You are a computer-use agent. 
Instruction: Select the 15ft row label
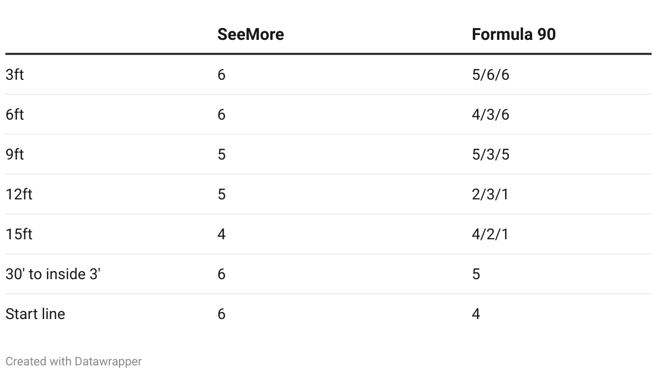[19, 234]
